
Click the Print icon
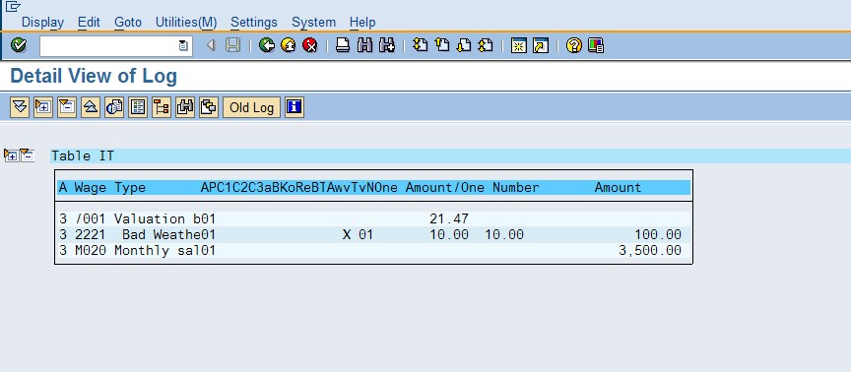coord(343,45)
